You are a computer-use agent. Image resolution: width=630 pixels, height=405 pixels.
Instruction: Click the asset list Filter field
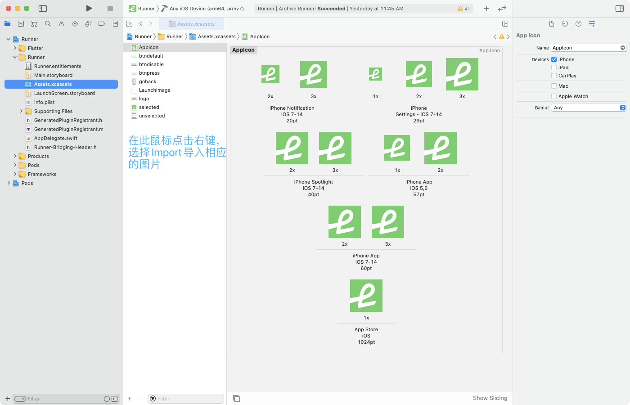pyautogui.click(x=186, y=399)
